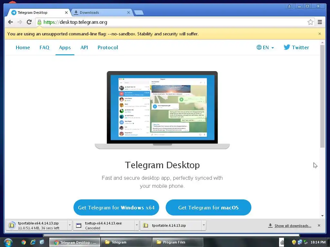
Task: Click the tportable.4.14.13.zip file icon
Action: tap(146, 225)
